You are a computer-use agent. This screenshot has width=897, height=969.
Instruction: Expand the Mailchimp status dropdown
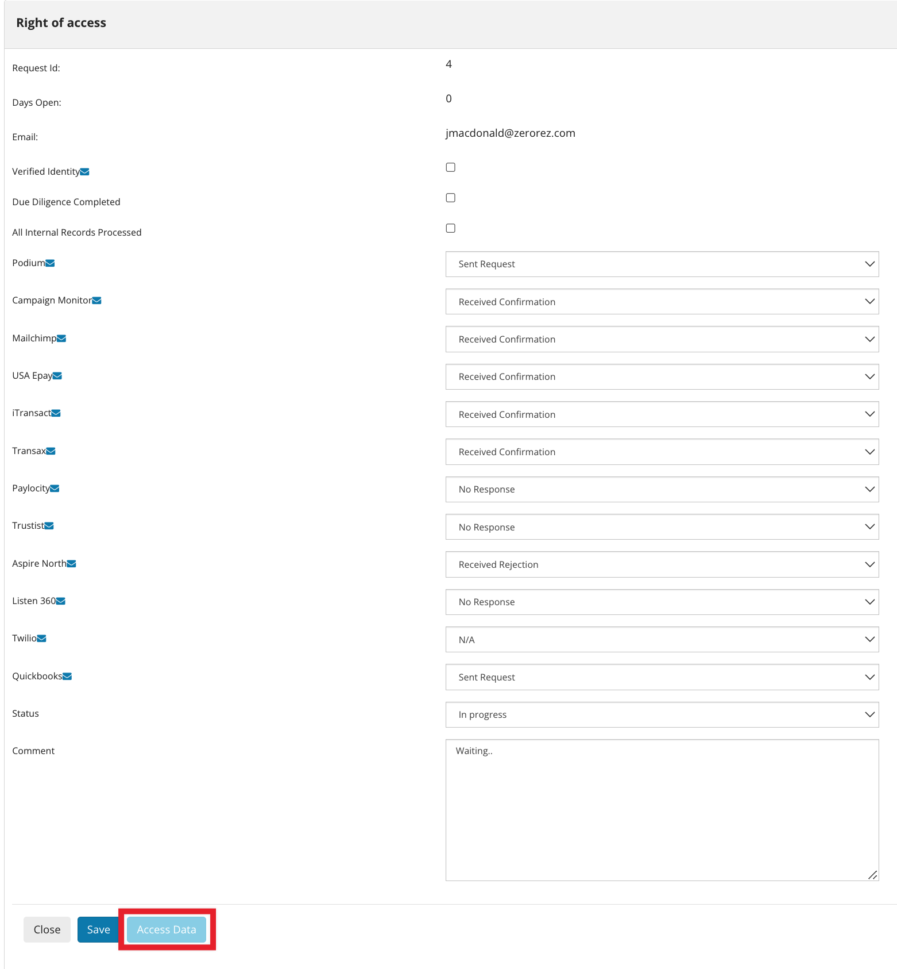point(662,339)
